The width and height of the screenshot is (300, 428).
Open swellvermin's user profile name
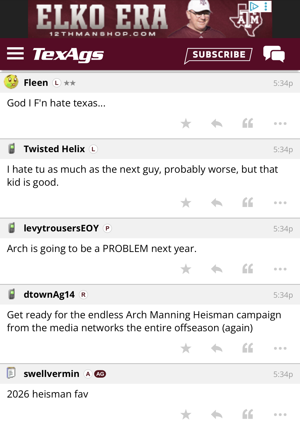(x=51, y=374)
